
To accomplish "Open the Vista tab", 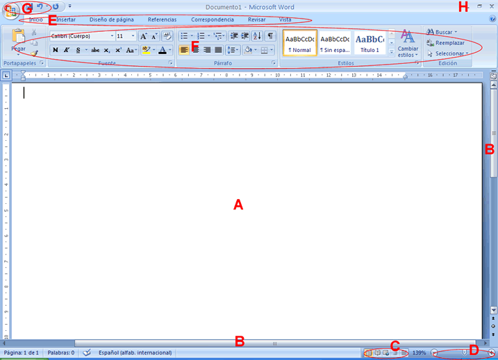I will click(x=285, y=19).
